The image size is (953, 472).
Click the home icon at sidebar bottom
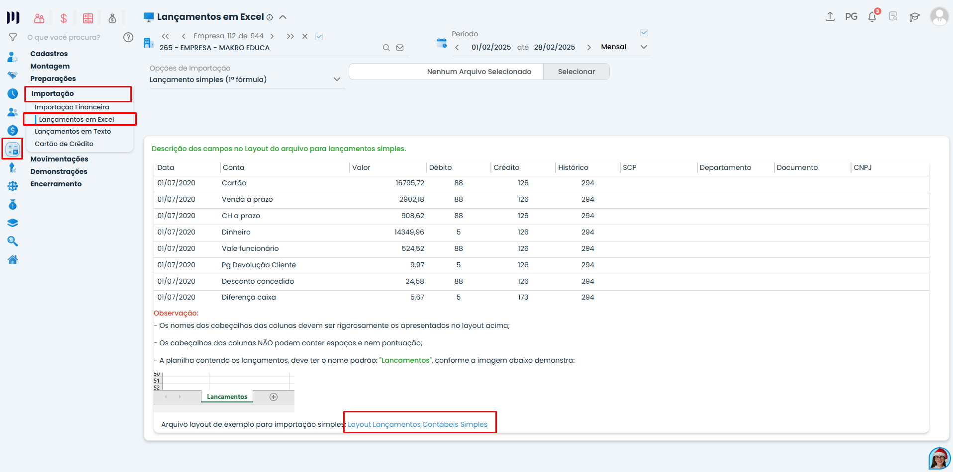12,259
